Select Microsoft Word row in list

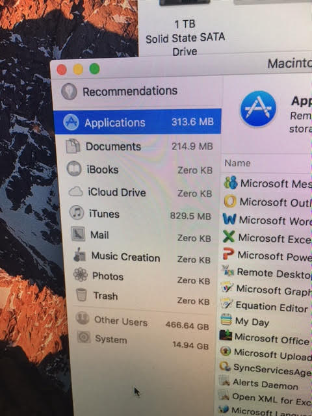coord(266,220)
